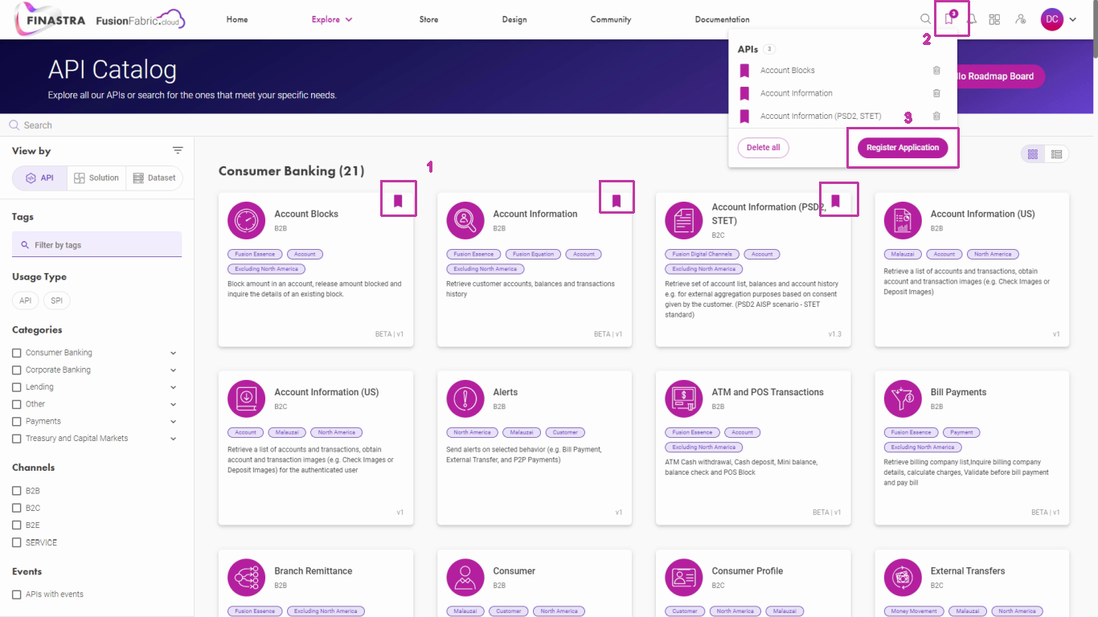The image size is (1098, 617).
Task: Select the API view tab
Action: point(40,178)
